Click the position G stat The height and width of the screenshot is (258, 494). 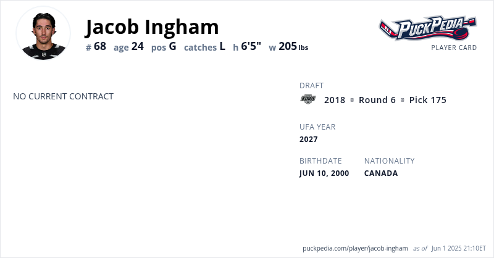coord(164,46)
